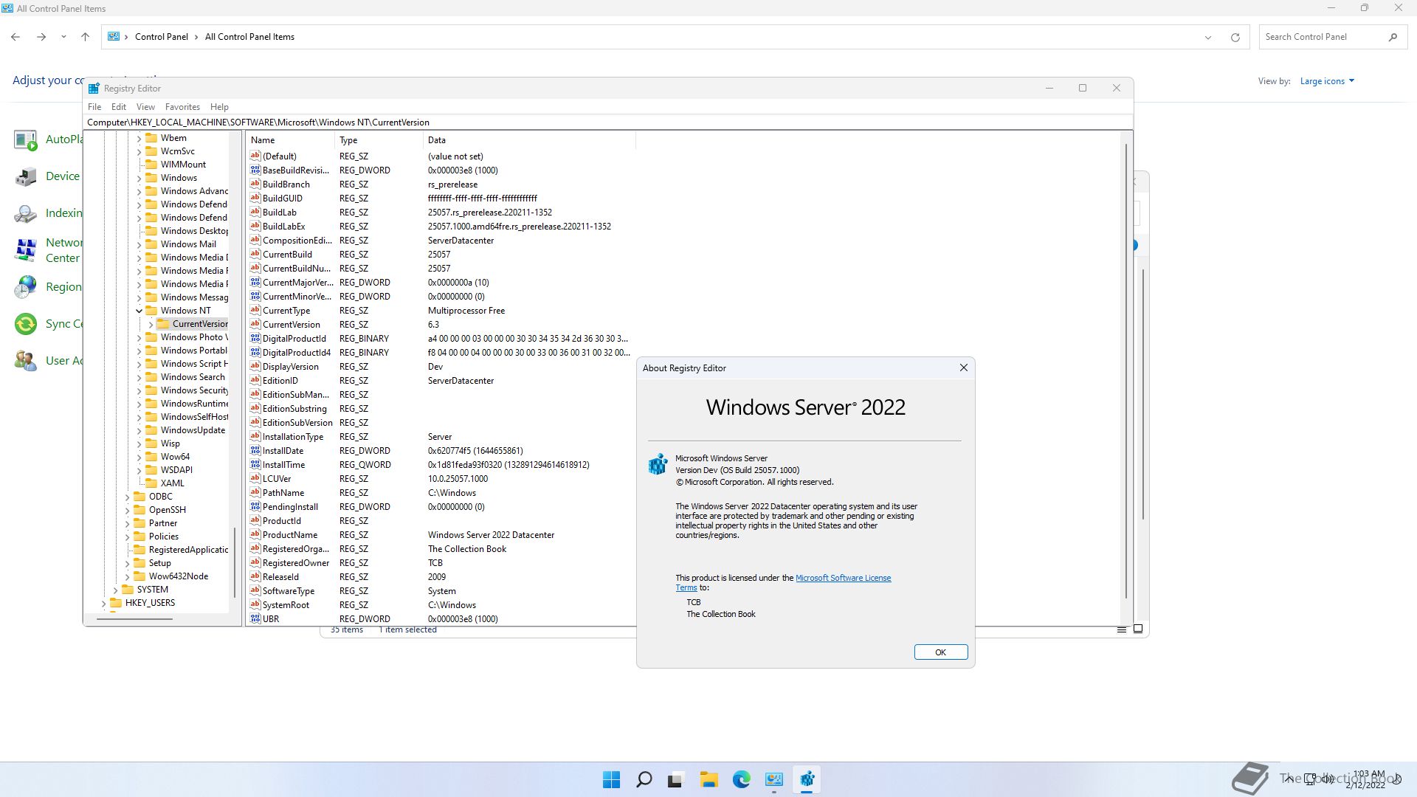Image resolution: width=1417 pixels, height=797 pixels.
Task: Open the Favorites menu in Registry Editor
Action: click(182, 107)
